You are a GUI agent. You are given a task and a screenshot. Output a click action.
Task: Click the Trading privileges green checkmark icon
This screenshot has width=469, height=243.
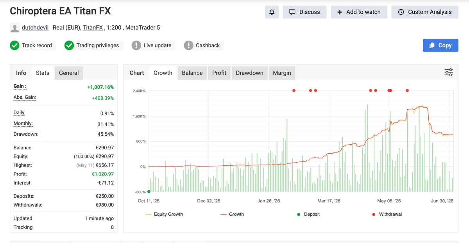tap(69, 46)
